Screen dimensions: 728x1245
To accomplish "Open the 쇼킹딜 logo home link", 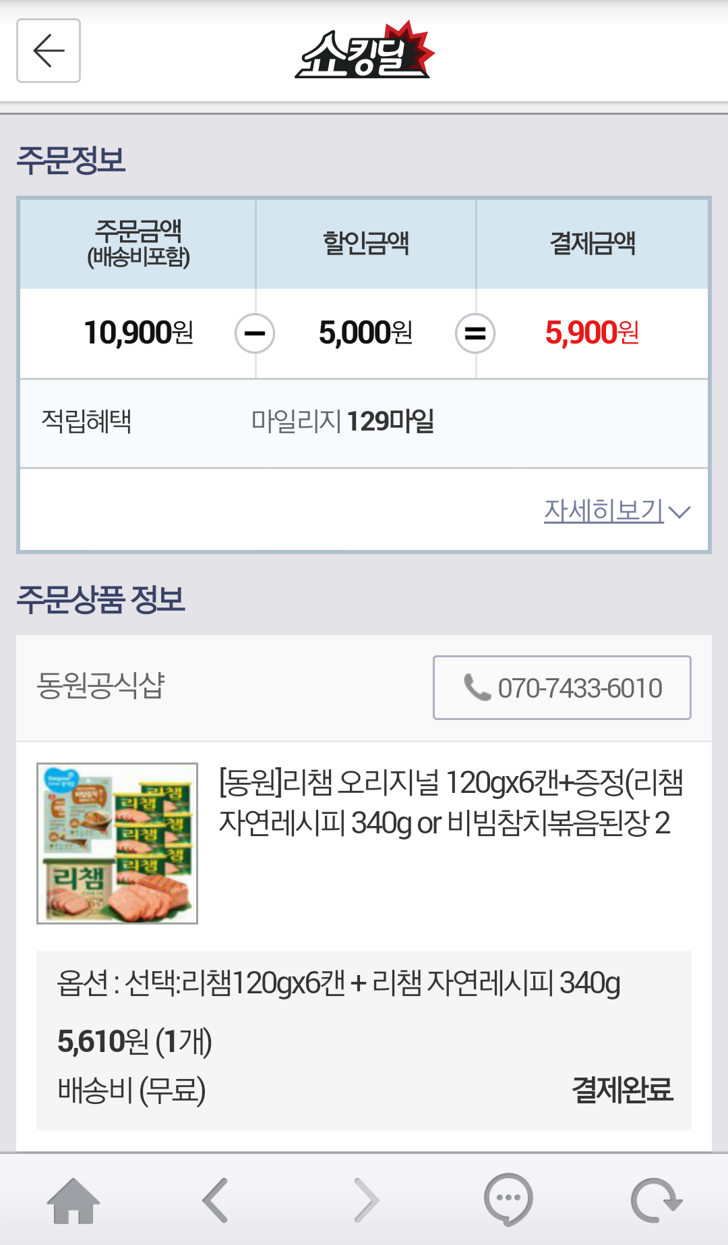I will (365, 51).
